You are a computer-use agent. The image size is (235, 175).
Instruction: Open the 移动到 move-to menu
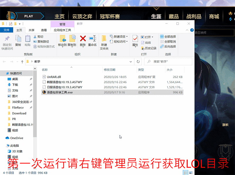tap(62, 41)
